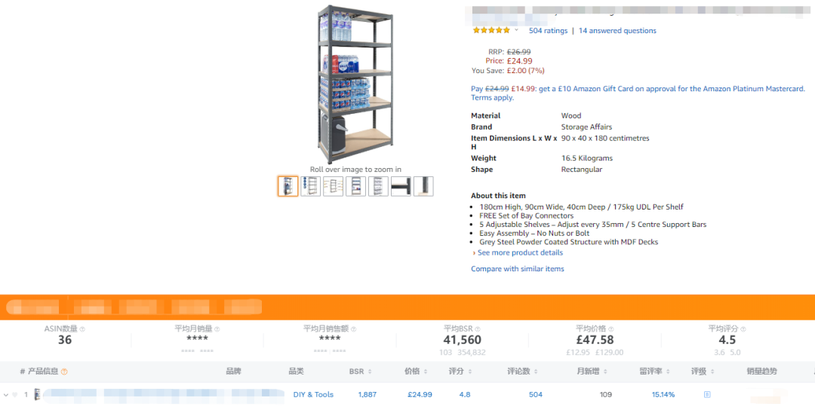Click the orange help icon next to 产品信息
815x407 pixels.
(64, 372)
